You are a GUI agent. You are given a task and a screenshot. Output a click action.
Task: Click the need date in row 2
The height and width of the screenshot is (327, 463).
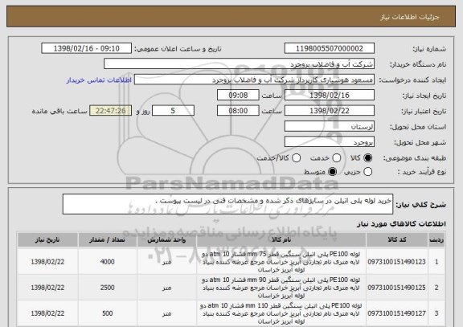[47, 288]
